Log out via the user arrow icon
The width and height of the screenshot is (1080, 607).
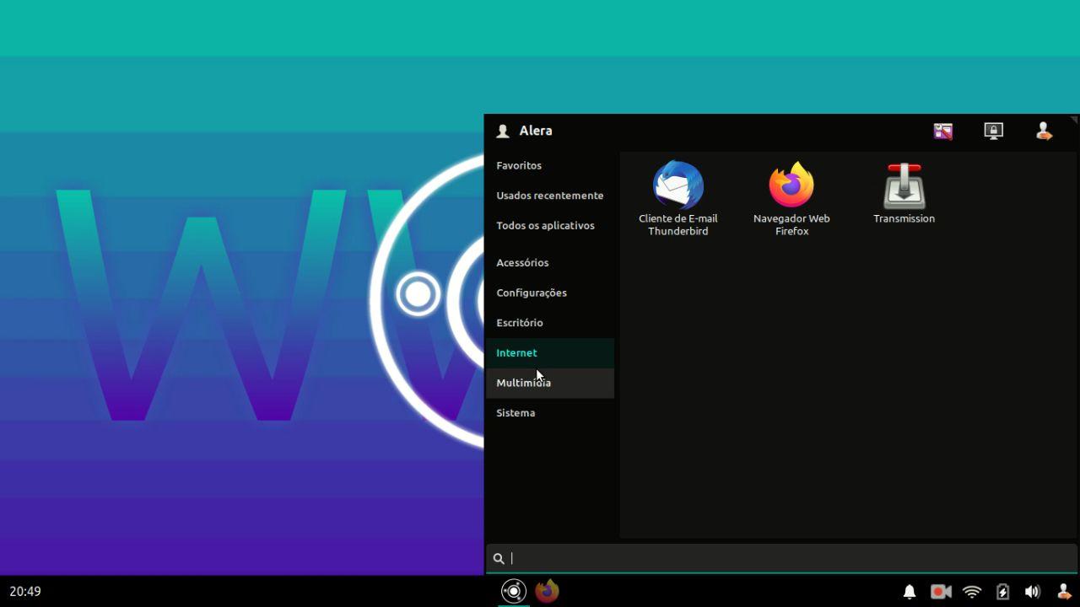1044,131
